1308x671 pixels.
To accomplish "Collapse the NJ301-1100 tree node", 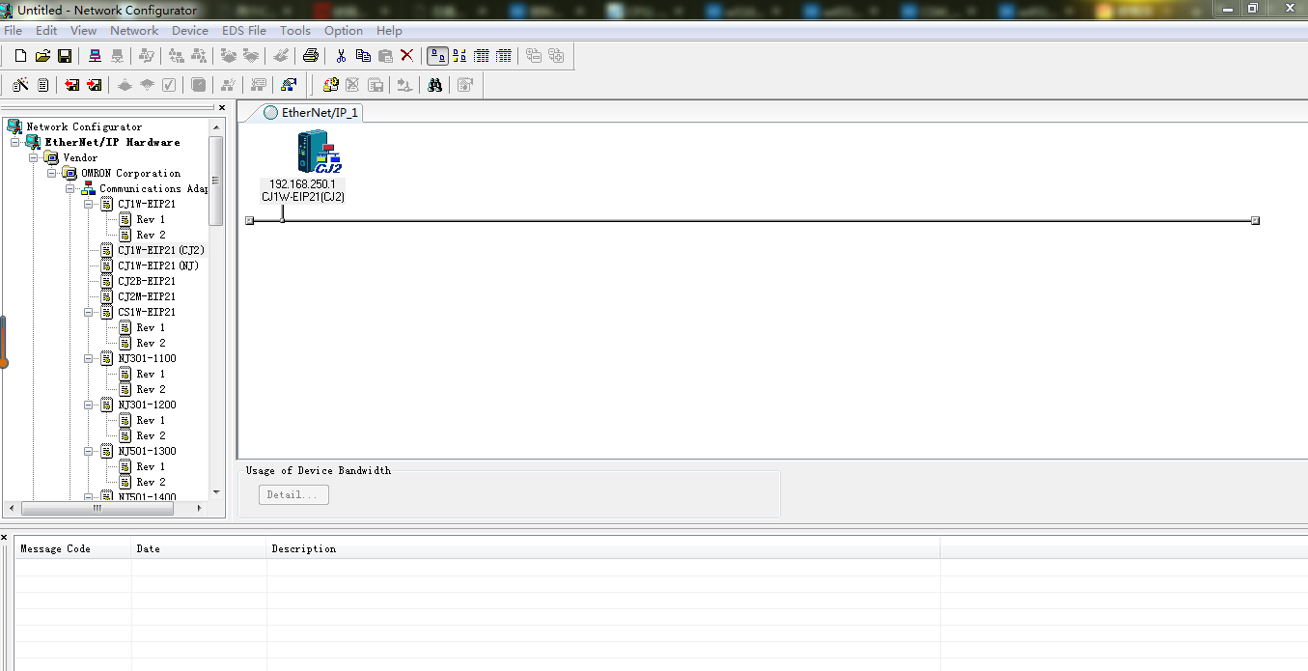I will coord(89,359).
